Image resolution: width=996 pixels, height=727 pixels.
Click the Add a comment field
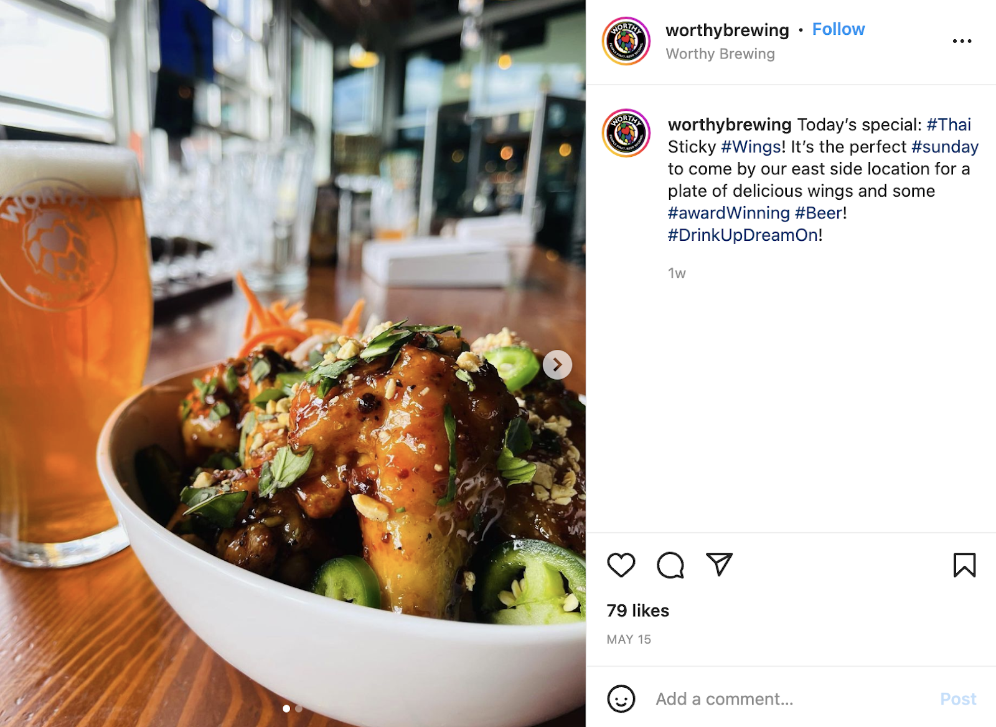click(x=791, y=699)
